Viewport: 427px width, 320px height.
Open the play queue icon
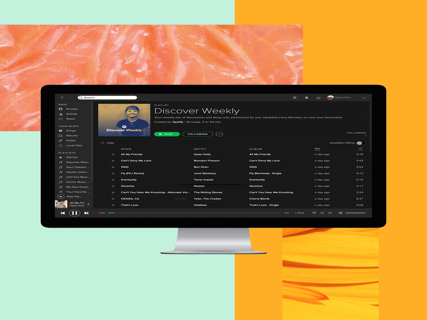pos(314,213)
